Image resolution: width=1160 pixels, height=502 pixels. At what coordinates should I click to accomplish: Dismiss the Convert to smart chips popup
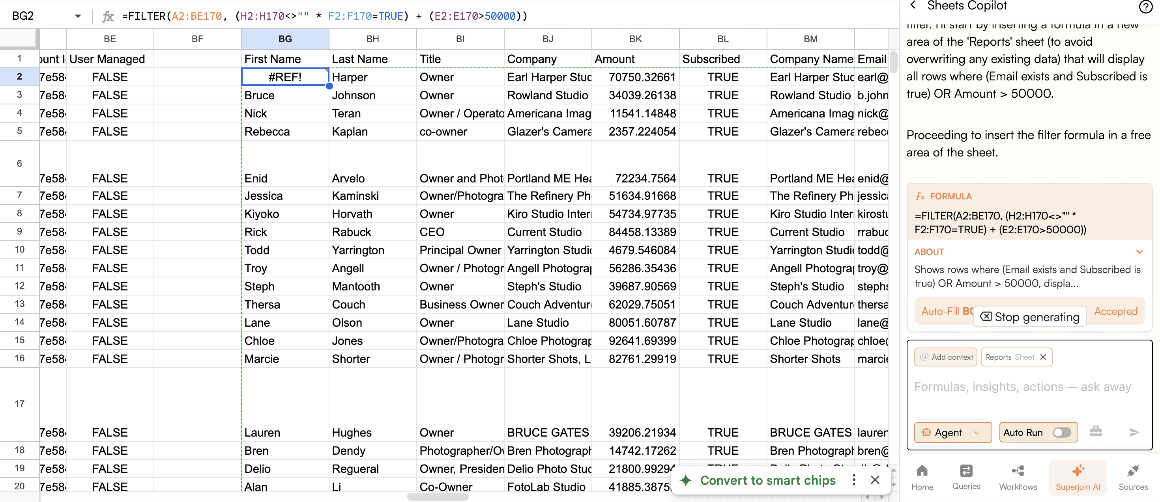tap(874, 480)
